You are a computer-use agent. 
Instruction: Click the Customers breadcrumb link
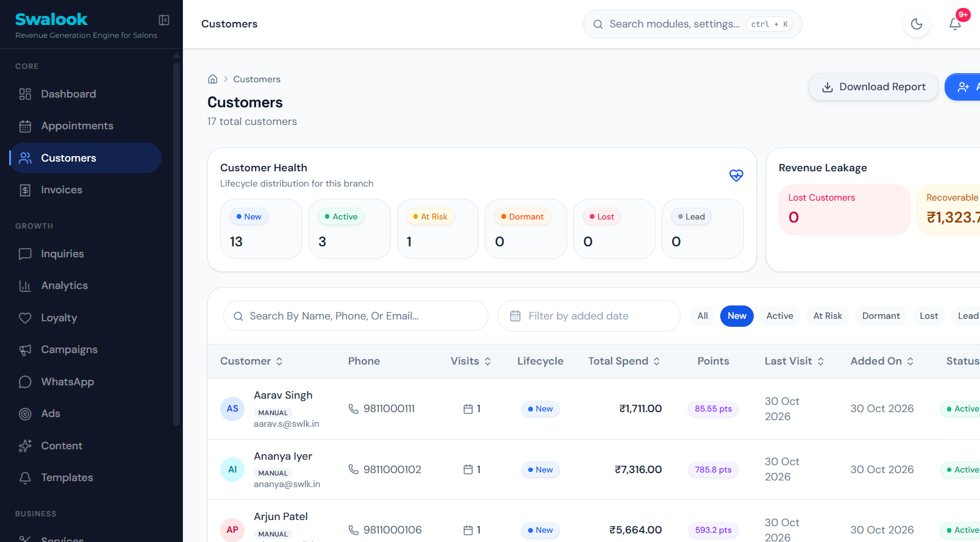257,79
